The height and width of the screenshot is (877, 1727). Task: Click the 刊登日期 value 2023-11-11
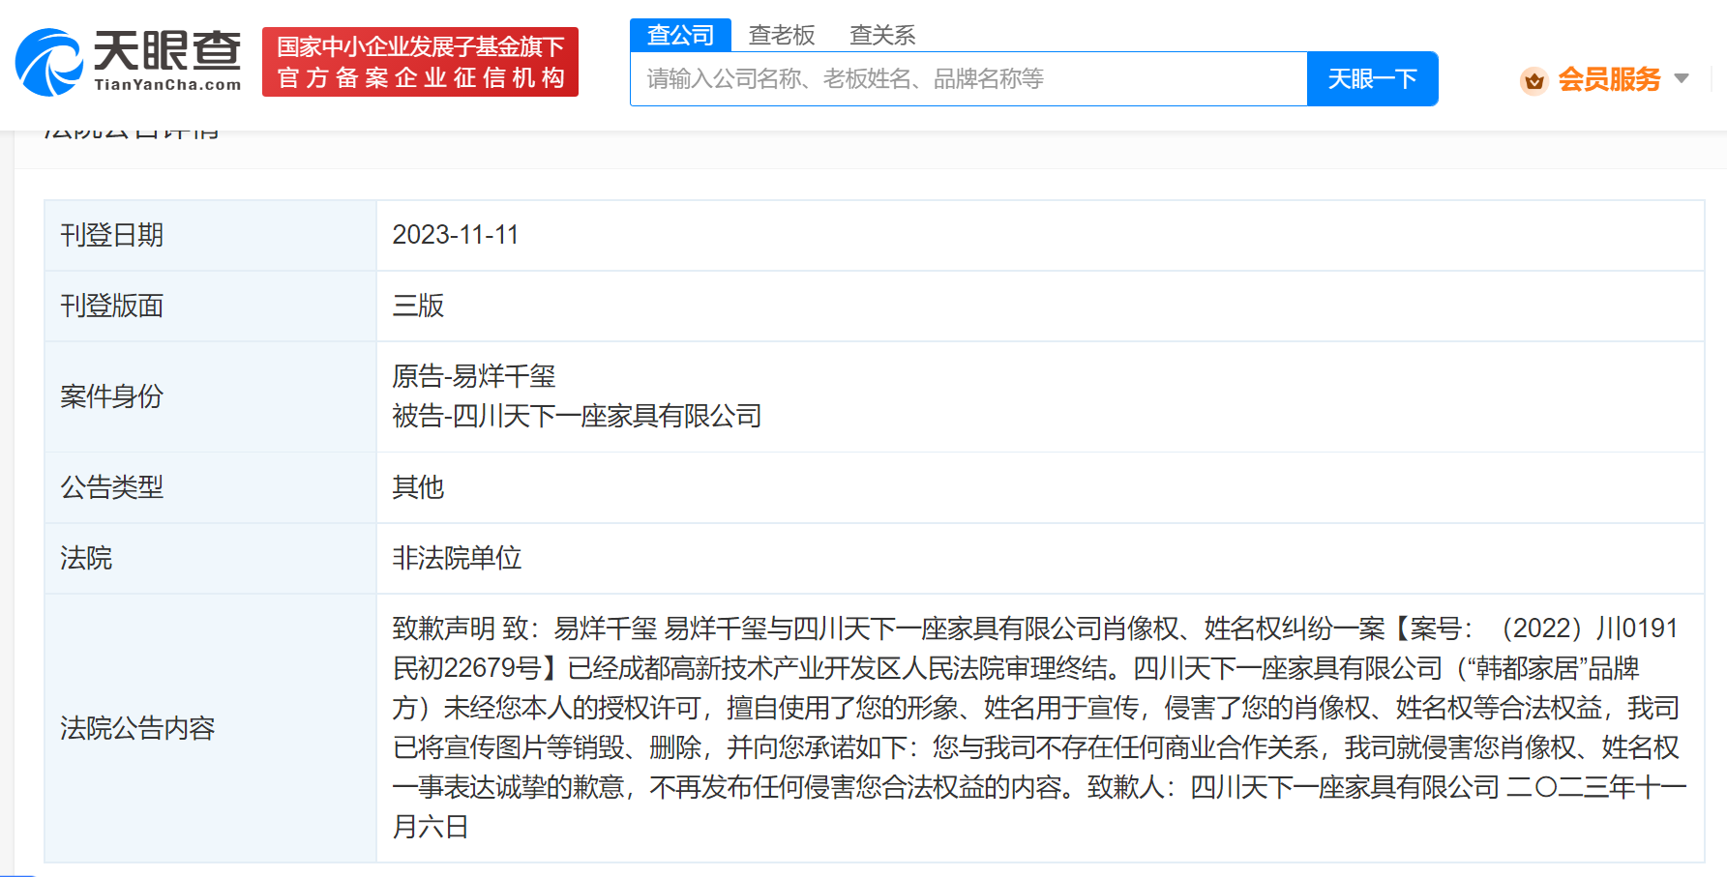point(455,235)
